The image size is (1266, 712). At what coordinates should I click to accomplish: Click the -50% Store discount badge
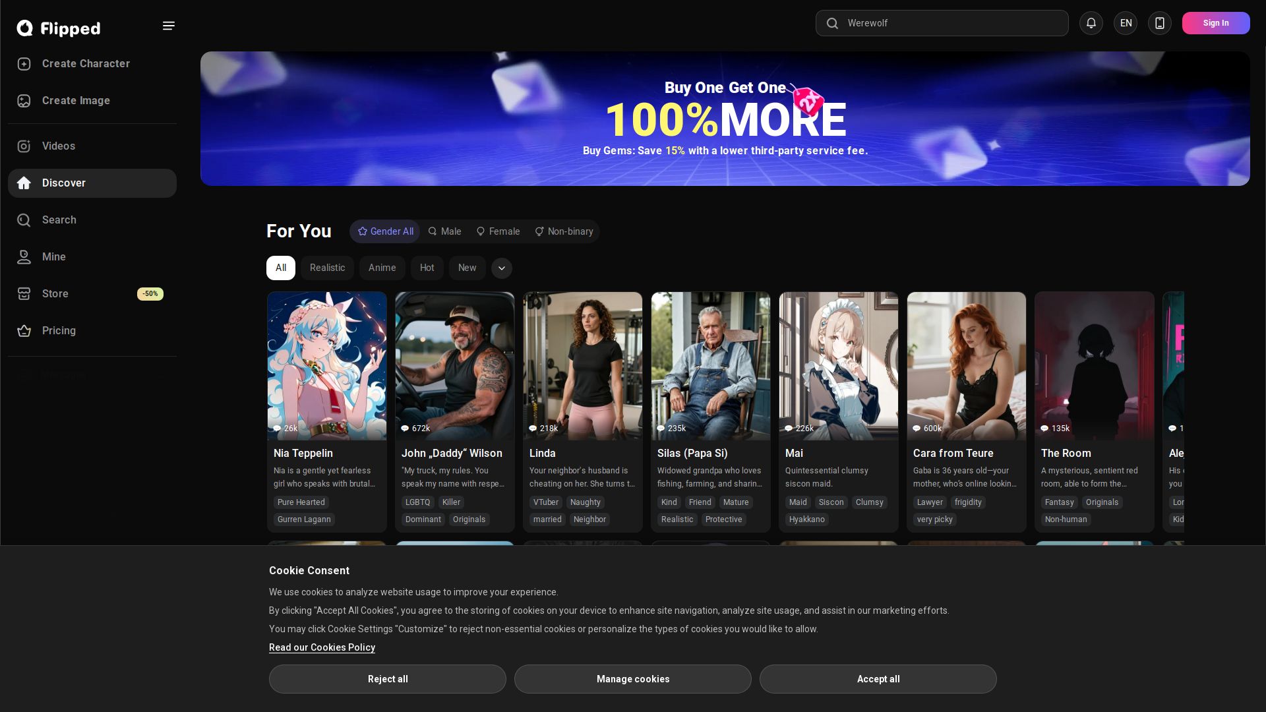[x=150, y=294]
